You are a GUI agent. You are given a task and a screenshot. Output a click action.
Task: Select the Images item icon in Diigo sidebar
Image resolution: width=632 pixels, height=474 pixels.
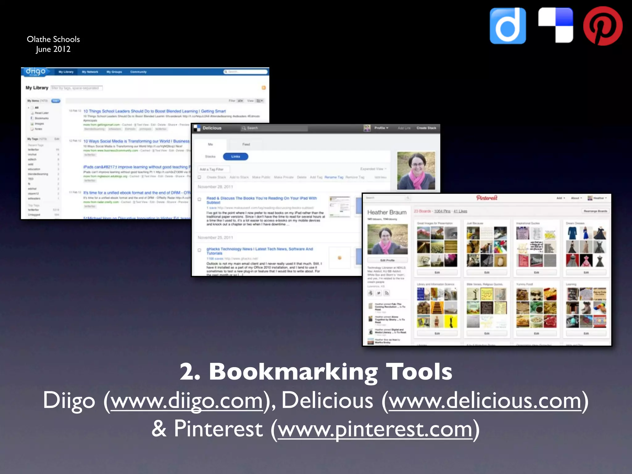point(32,124)
